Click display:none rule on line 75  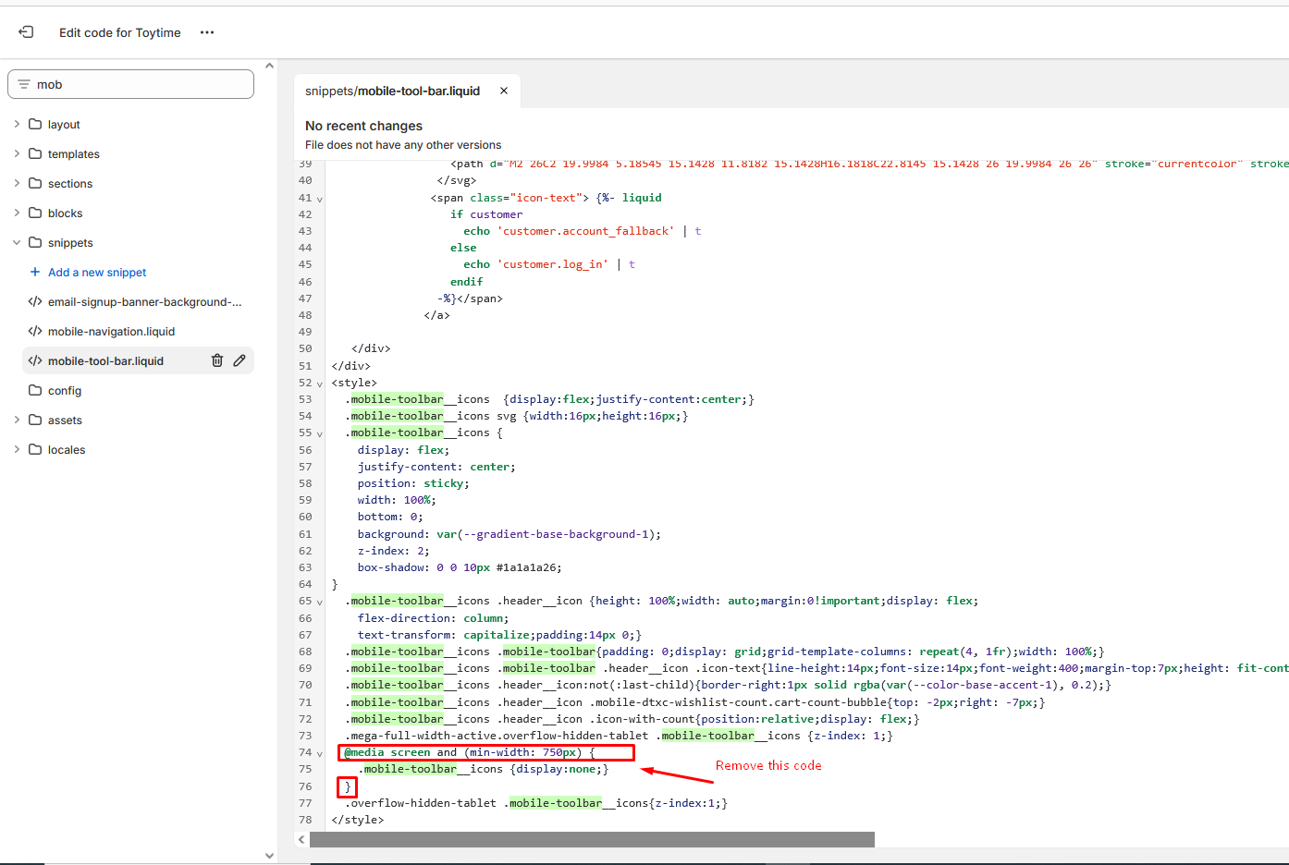[x=484, y=769]
